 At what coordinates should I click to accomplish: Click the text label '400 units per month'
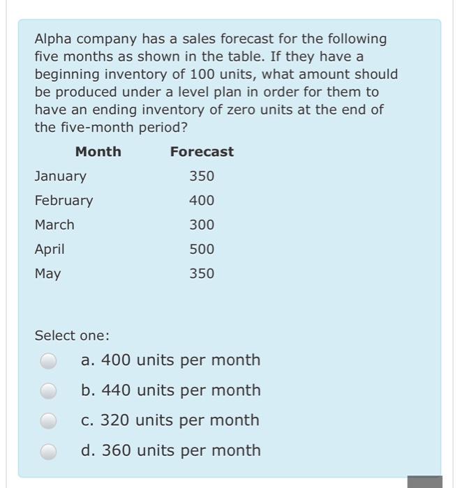tap(181, 360)
